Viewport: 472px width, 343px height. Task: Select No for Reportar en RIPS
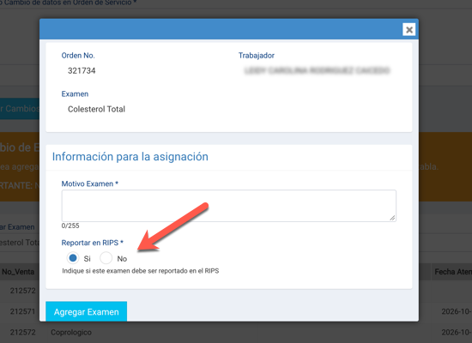click(106, 258)
